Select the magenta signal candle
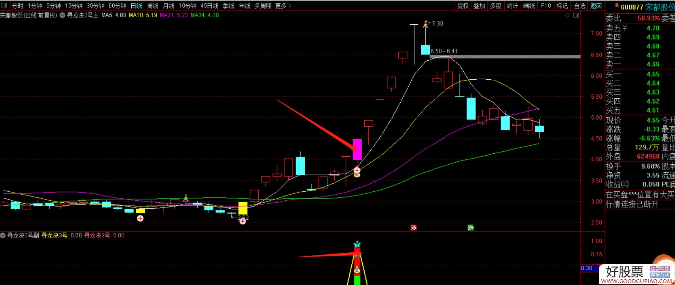 (357, 149)
